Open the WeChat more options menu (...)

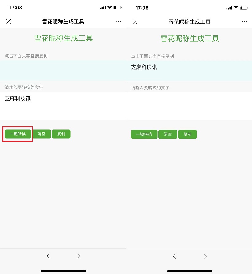pos(118,21)
